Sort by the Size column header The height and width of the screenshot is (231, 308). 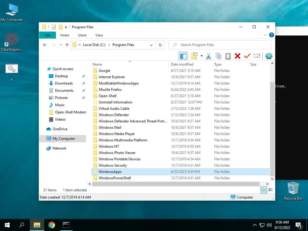point(259,64)
